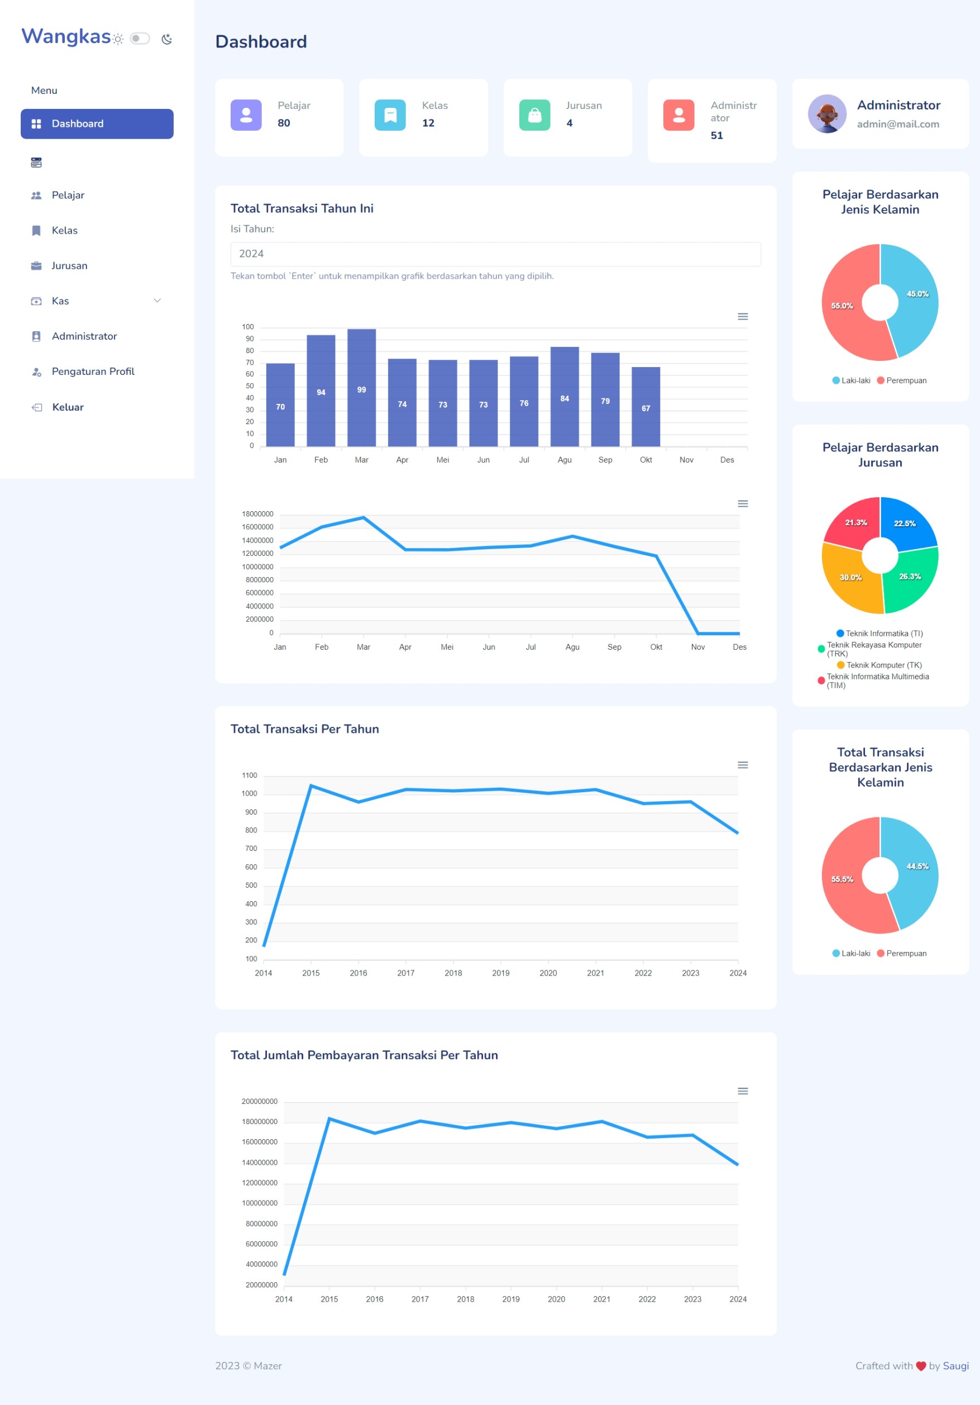Click the Okt bar labeled 67
Viewport: 980px width, 1405px height.
point(646,407)
